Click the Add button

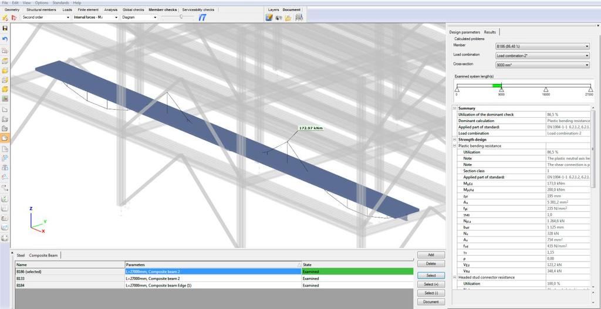click(431, 254)
